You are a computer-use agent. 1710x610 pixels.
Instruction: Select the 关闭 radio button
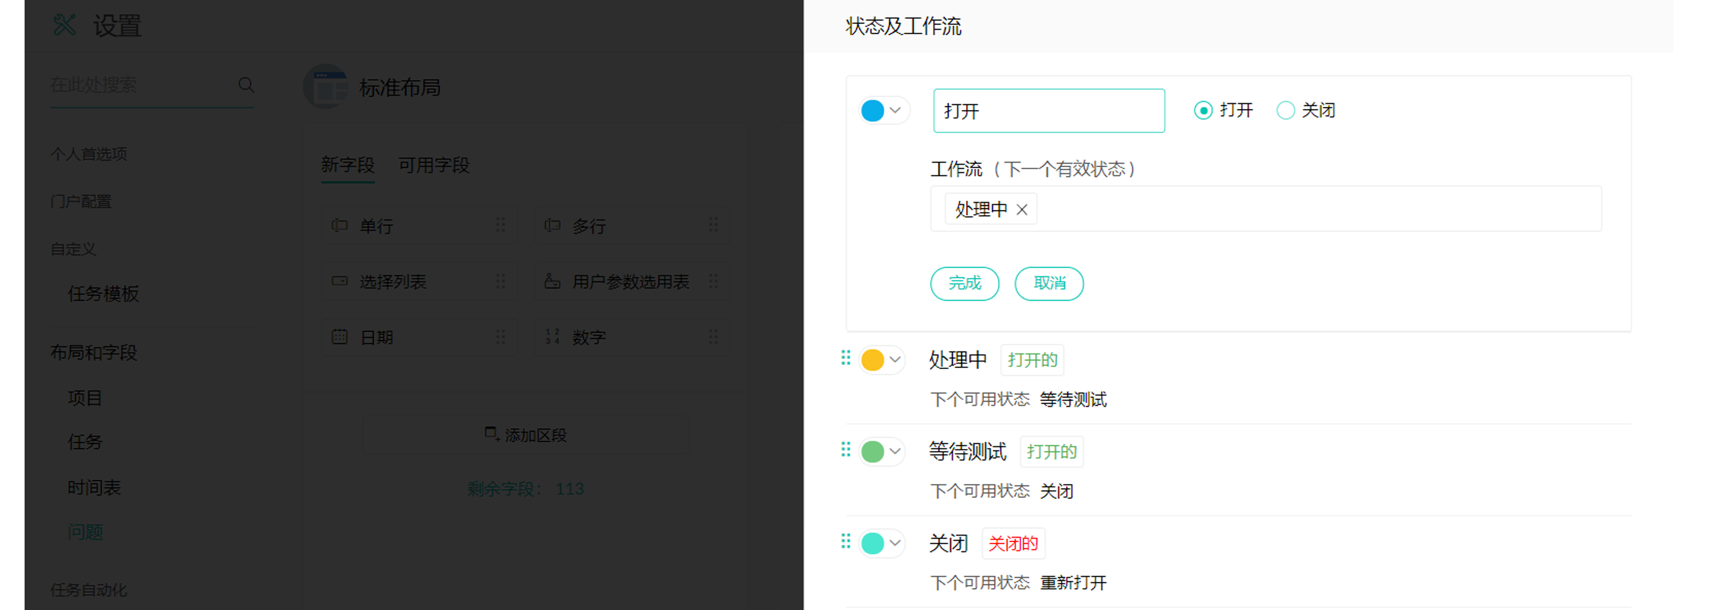(x=1285, y=110)
